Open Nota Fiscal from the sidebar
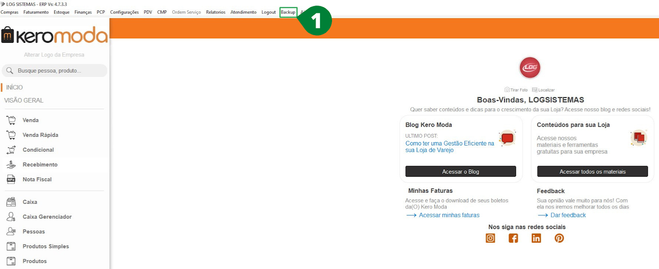 click(x=37, y=180)
